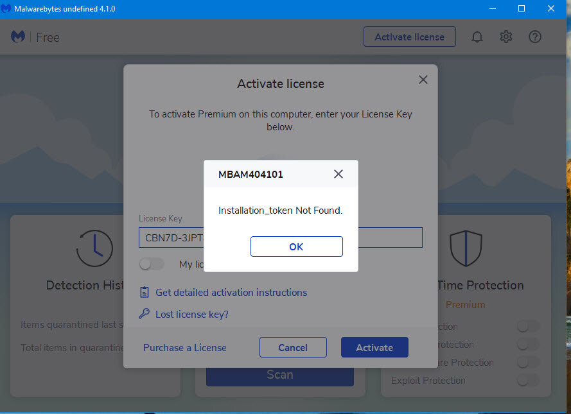
Task: Click the Activate button
Action: coord(374,347)
